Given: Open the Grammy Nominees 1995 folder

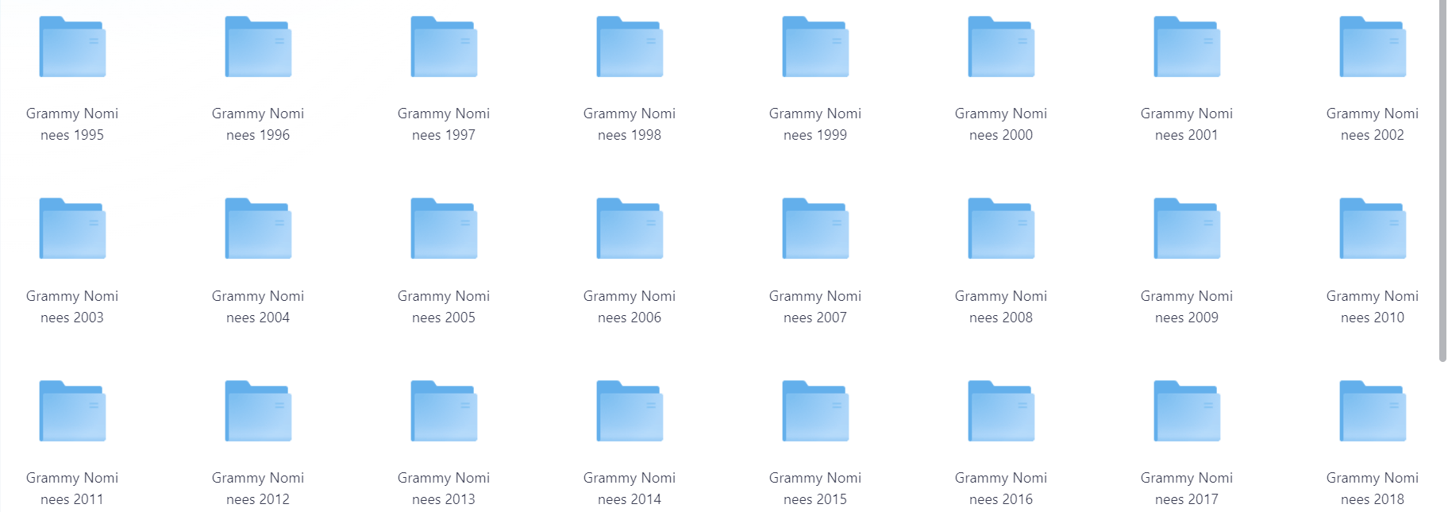Looking at the screenshot, I should [72, 48].
